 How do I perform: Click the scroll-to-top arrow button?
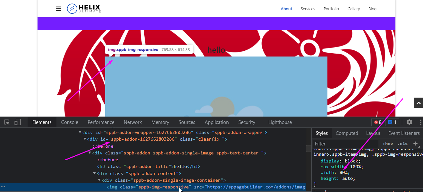click(418, 103)
